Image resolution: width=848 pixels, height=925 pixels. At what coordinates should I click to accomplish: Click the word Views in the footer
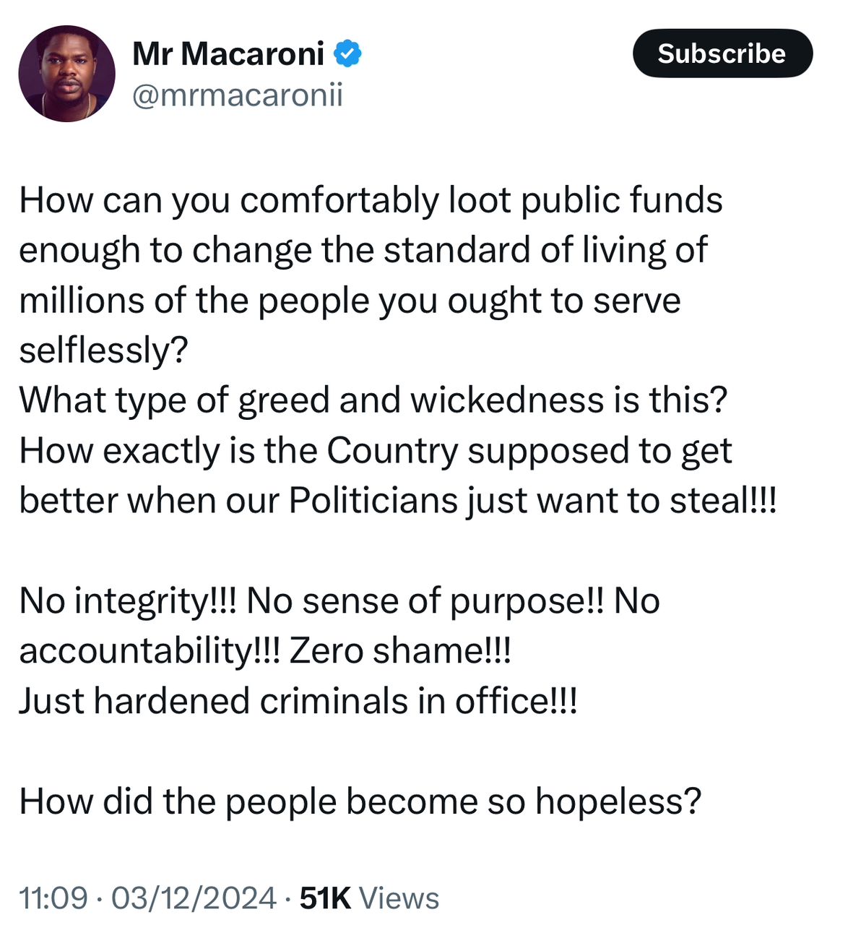pos(399,898)
